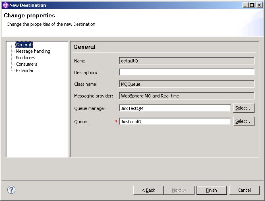The image size is (265, 201).
Task: Click the Queue manager field with JmsTestQM
Action: 175,108
